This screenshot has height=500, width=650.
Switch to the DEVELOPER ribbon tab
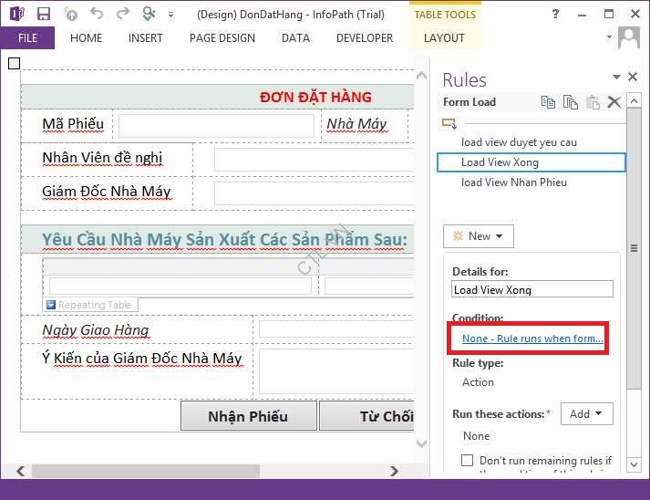point(365,38)
